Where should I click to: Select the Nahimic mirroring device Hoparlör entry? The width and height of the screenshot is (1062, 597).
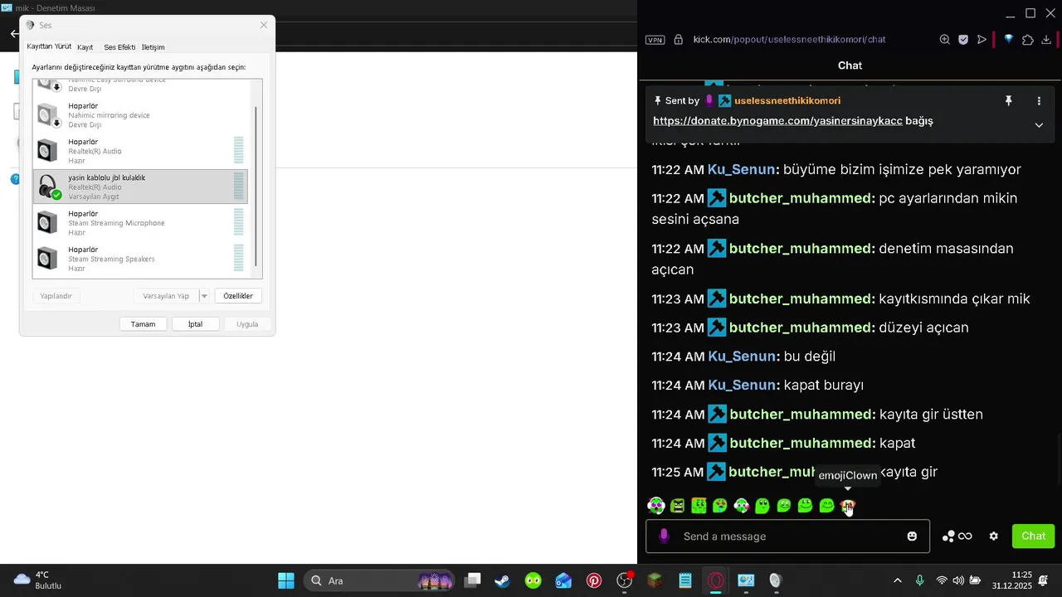(140, 115)
